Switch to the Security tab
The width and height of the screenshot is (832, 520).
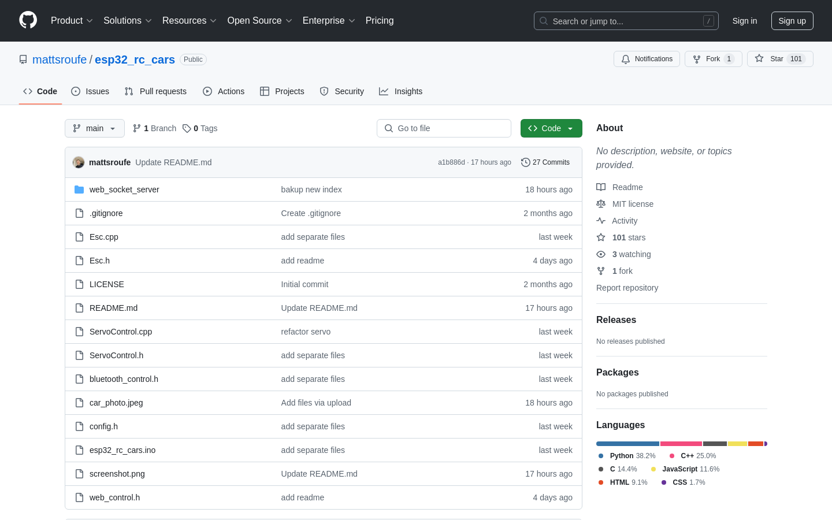[x=342, y=91]
